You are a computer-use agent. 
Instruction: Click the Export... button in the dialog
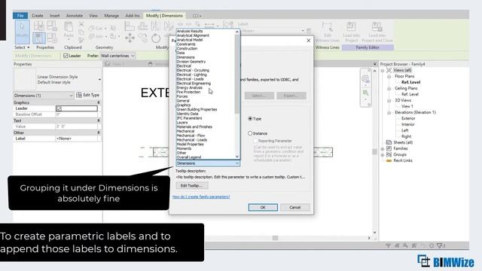click(x=291, y=96)
